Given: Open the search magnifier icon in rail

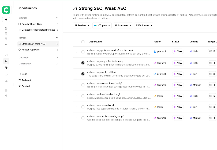Looking at the screenshot, I should pyautogui.click(x=6, y=34).
